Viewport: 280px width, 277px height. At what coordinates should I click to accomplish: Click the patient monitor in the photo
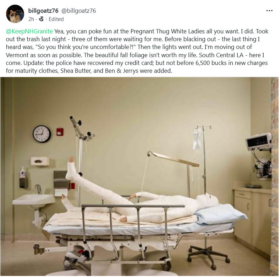coord(258,142)
